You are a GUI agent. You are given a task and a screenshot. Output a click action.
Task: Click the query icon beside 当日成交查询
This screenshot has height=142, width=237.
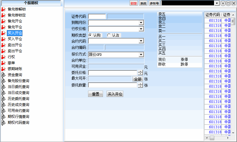click(3, 93)
